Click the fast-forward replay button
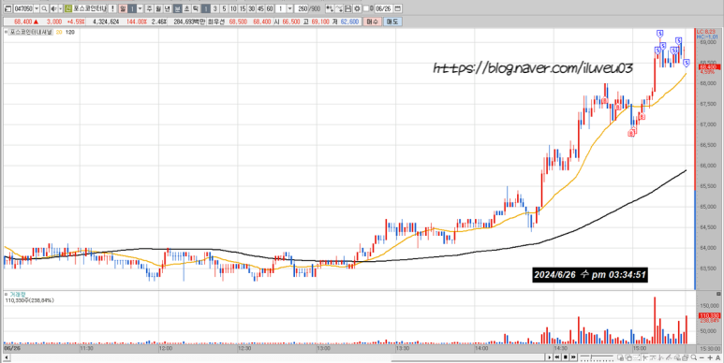The width and height of the screenshot is (724, 363). click(573, 357)
